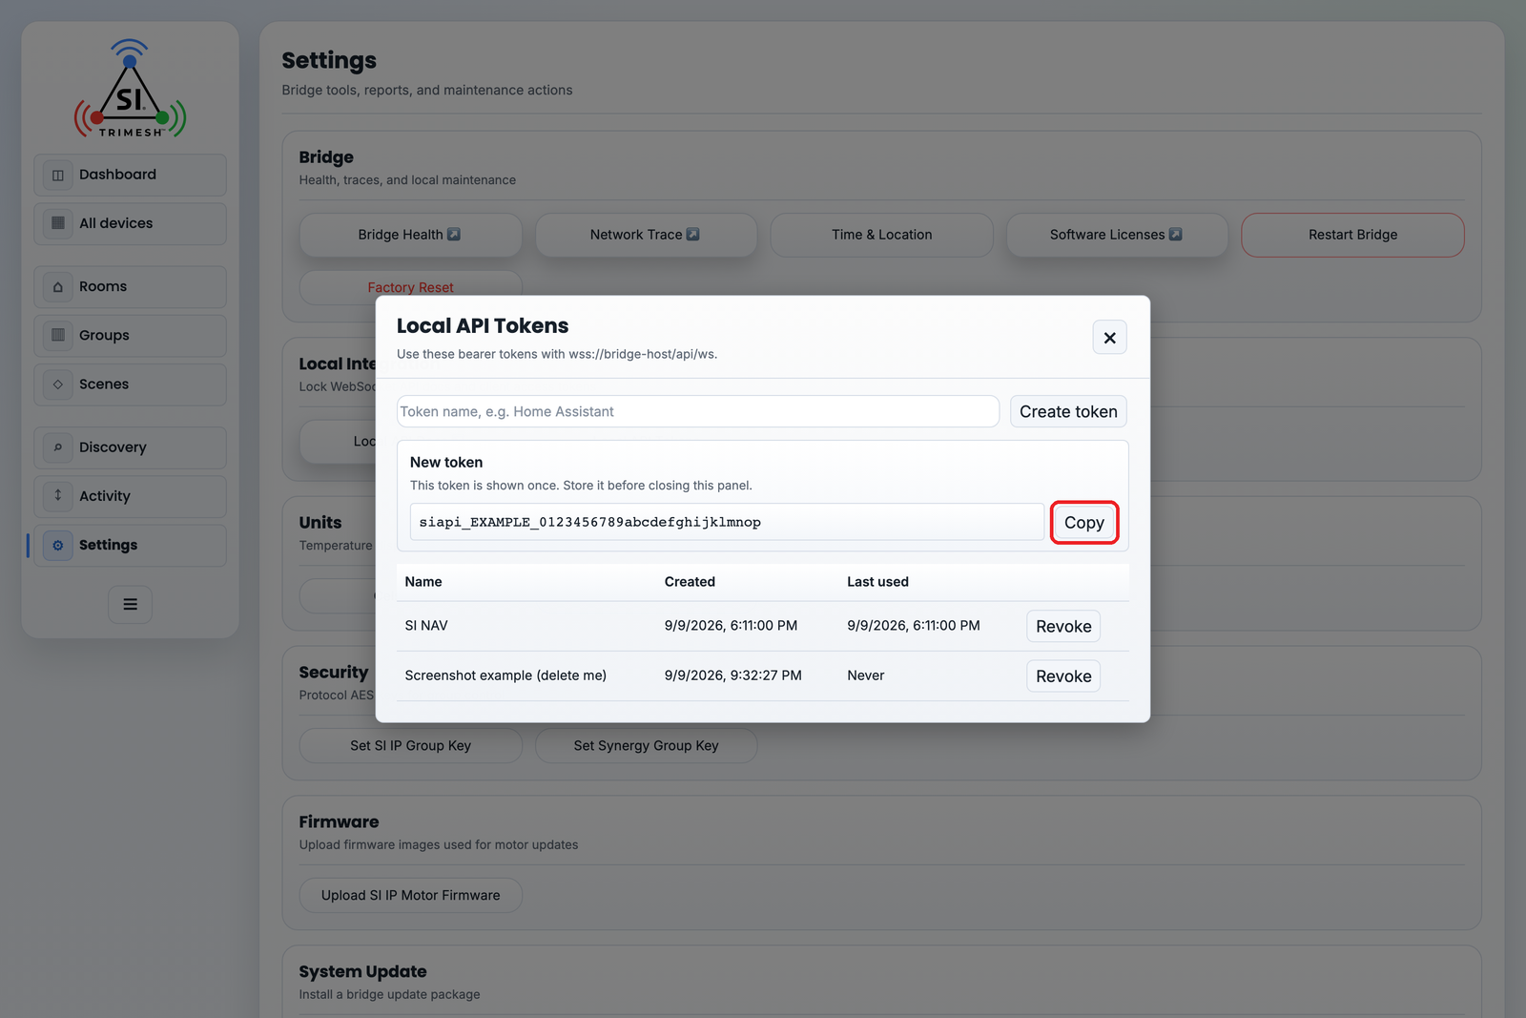Click Factory Reset button
The image size is (1526, 1018).
click(411, 287)
